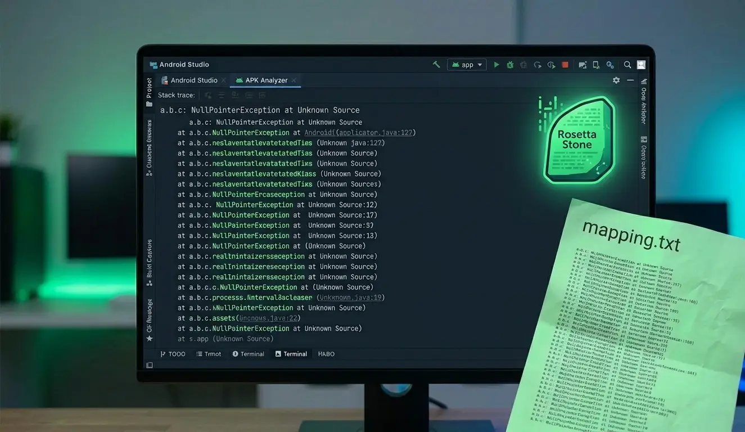This screenshot has width=745, height=432.
Task: Select the neslaventatlevatetatedKiass line
Action: [x=279, y=174]
